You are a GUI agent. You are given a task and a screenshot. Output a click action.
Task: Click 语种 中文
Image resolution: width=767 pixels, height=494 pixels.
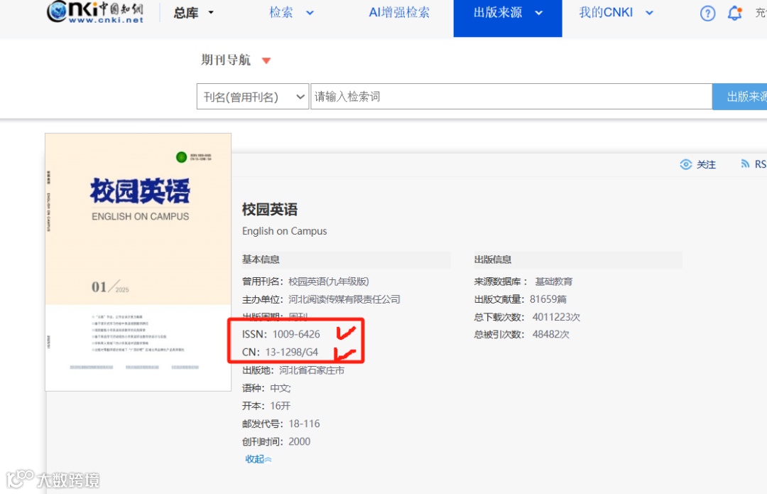click(266, 388)
